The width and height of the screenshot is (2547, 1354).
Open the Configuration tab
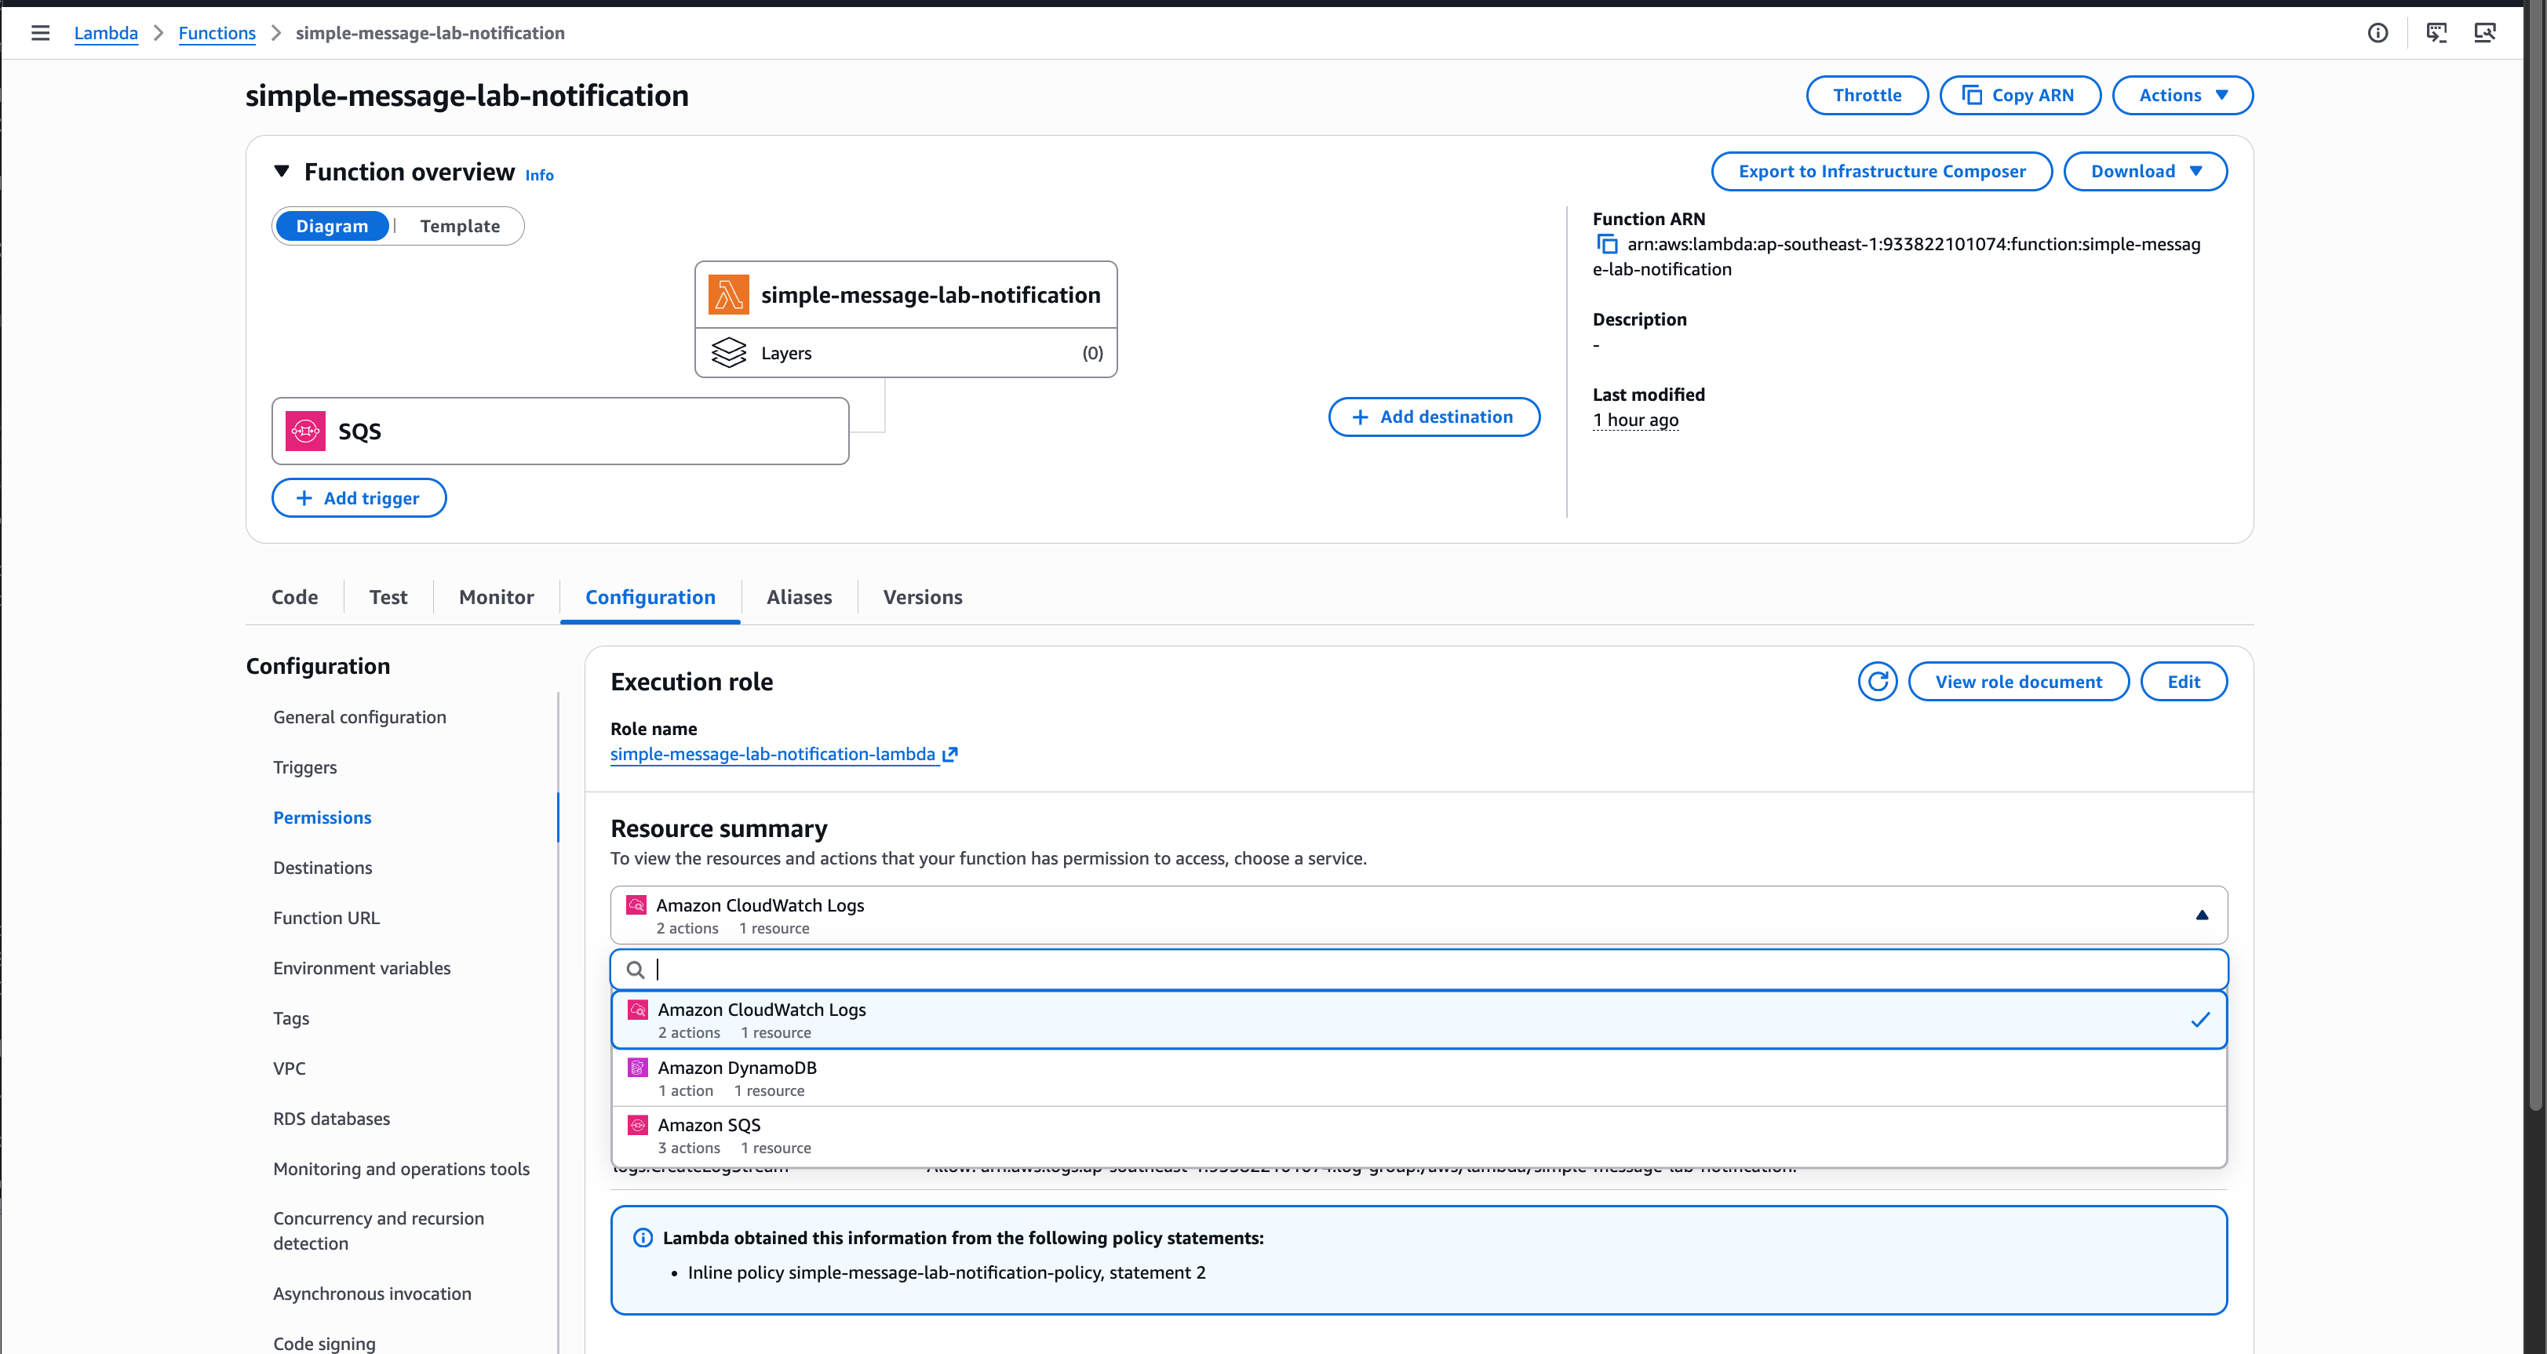click(650, 597)
